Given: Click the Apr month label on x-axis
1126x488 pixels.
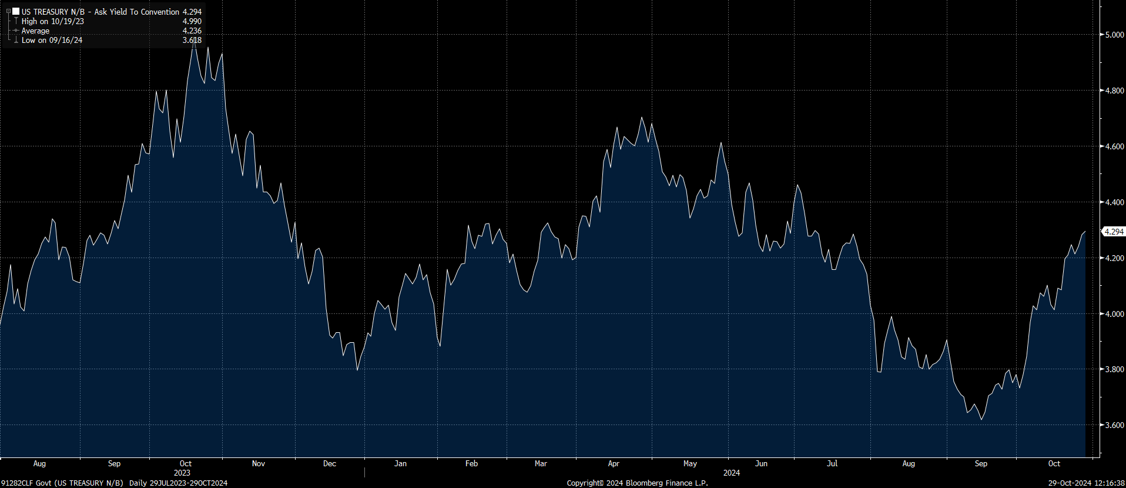Looking at the screenshot, I should tap(614, 463).
